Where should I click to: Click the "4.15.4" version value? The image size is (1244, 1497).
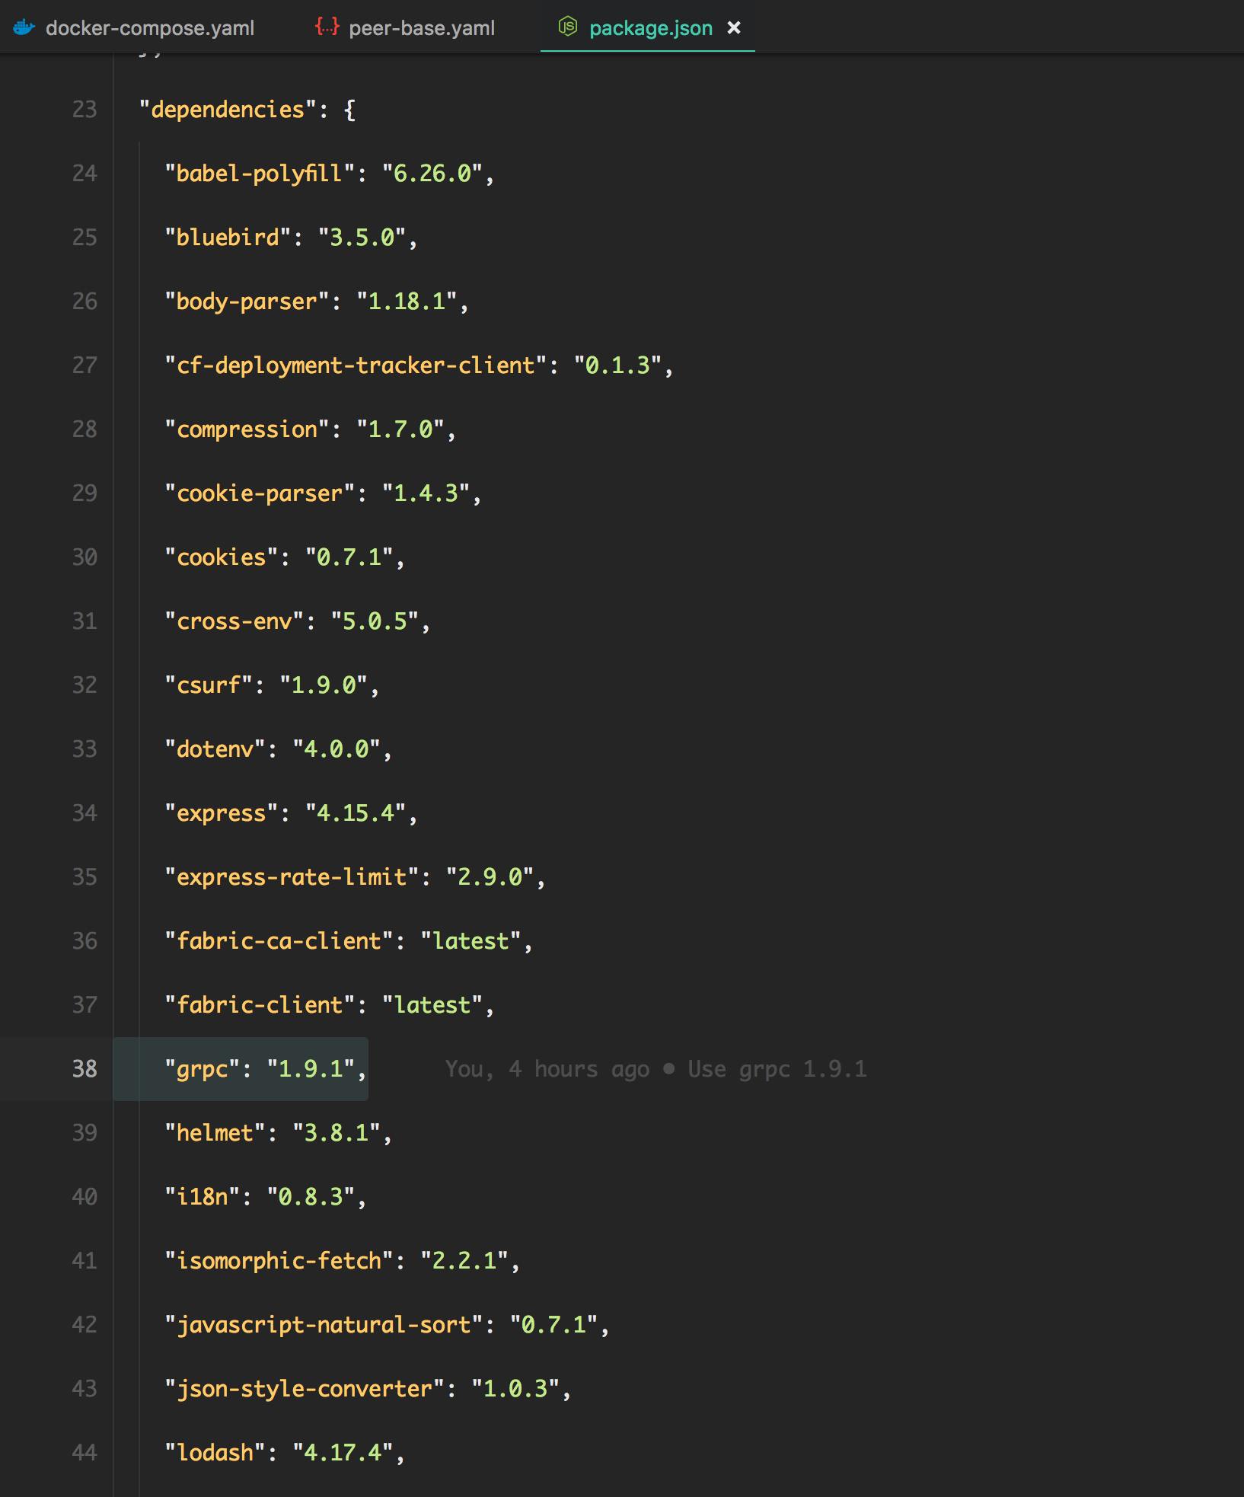click(x=356, y=813)
